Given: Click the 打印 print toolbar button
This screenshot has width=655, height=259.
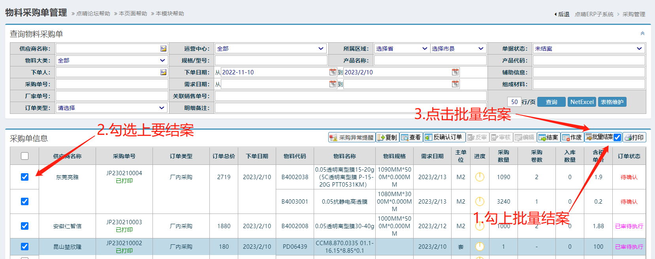Looking at the screenshot, I should pyautogui.click(x=634, y=137).
